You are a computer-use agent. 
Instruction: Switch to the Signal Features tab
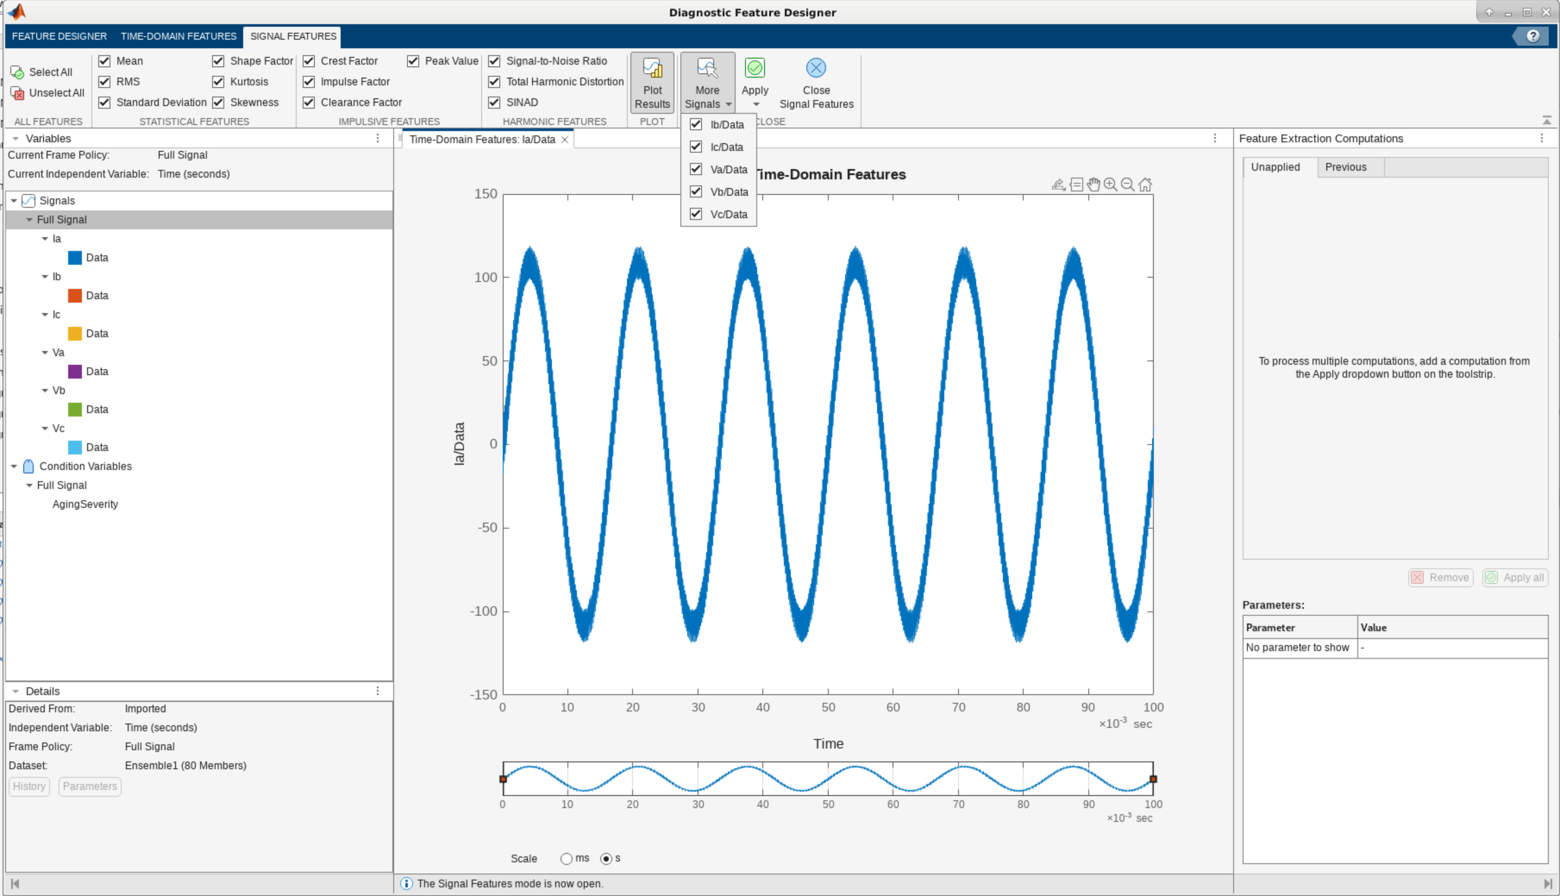(x=294, y=35)
